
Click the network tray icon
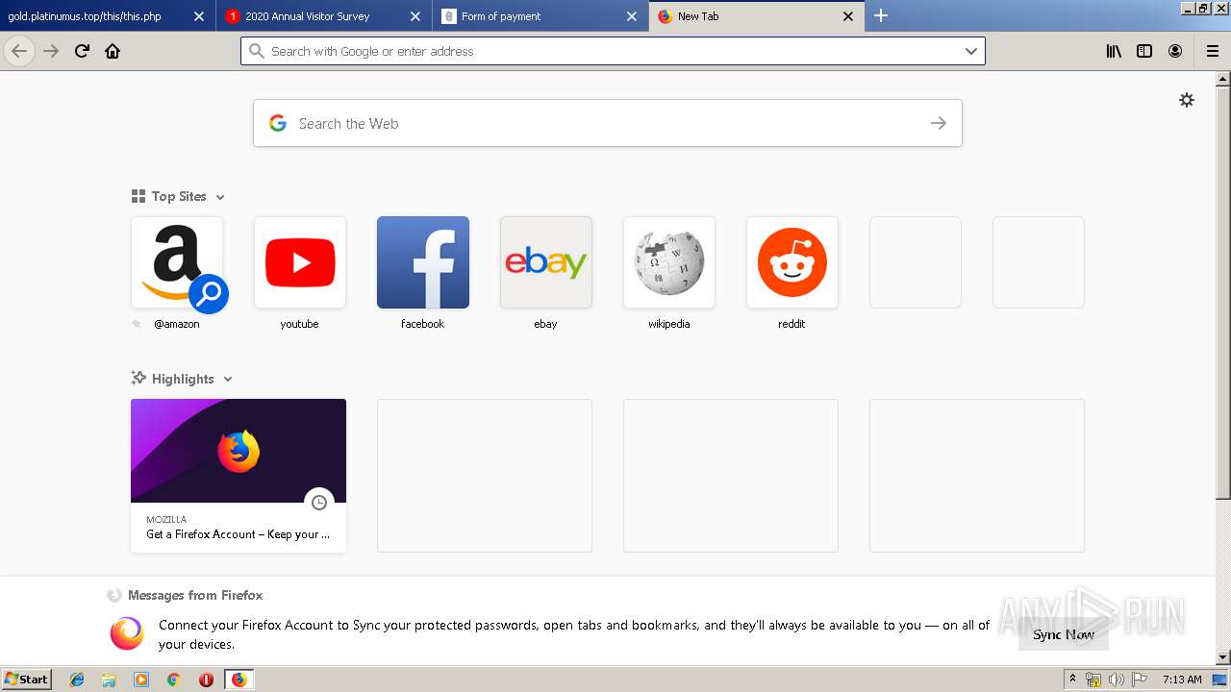(1093, 680)
